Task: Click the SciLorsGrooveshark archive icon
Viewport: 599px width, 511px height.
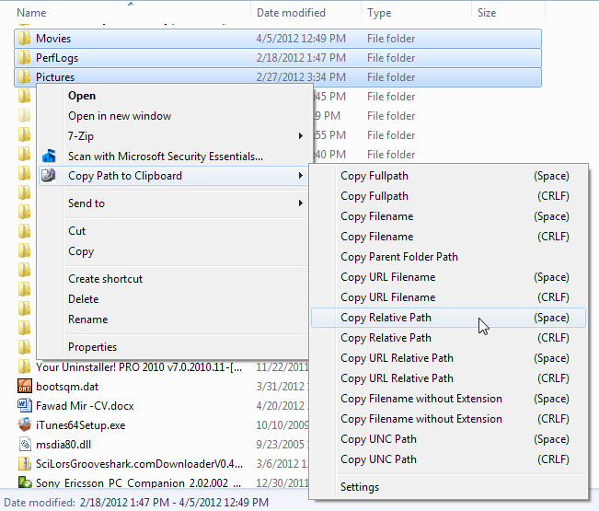Action: (x=25, y=464)
